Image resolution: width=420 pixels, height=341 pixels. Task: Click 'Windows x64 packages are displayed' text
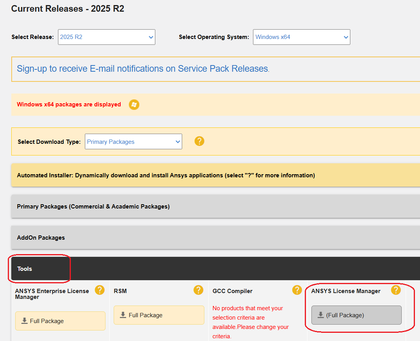point(69,104)
